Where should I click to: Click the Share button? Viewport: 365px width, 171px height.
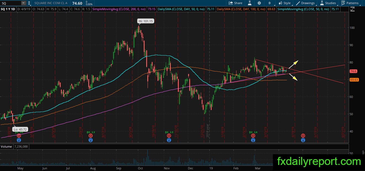[235, 3]
